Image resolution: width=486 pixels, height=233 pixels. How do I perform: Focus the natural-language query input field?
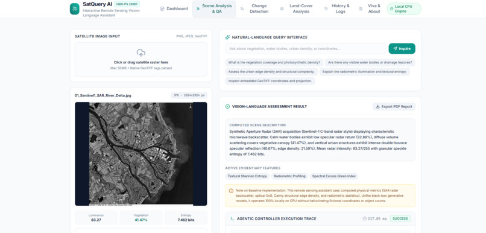[306, 49]
